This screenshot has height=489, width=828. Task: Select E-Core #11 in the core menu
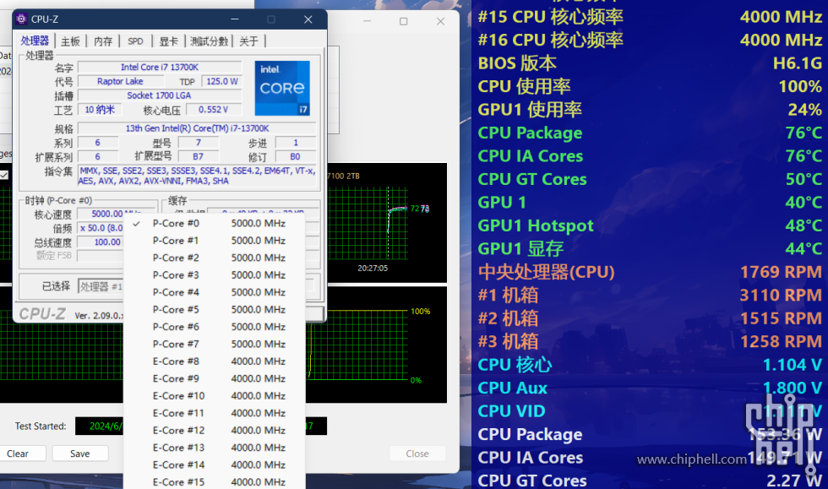click(x=215, y=413)
